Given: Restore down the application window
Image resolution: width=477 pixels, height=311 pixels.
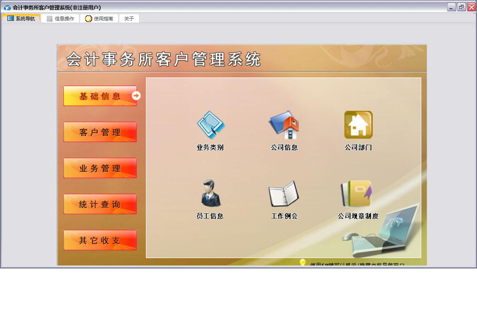Looking at the screenshot, I should pyautogui.click(x=461, y=7).
